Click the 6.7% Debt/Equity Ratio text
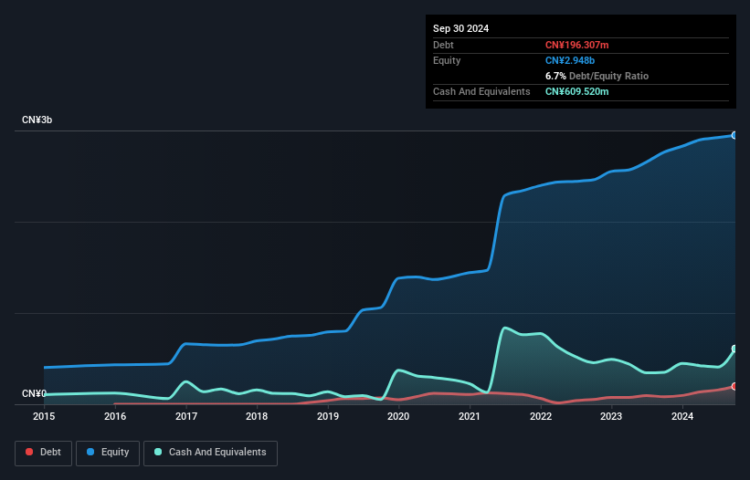750x480 pixels. 597,76
